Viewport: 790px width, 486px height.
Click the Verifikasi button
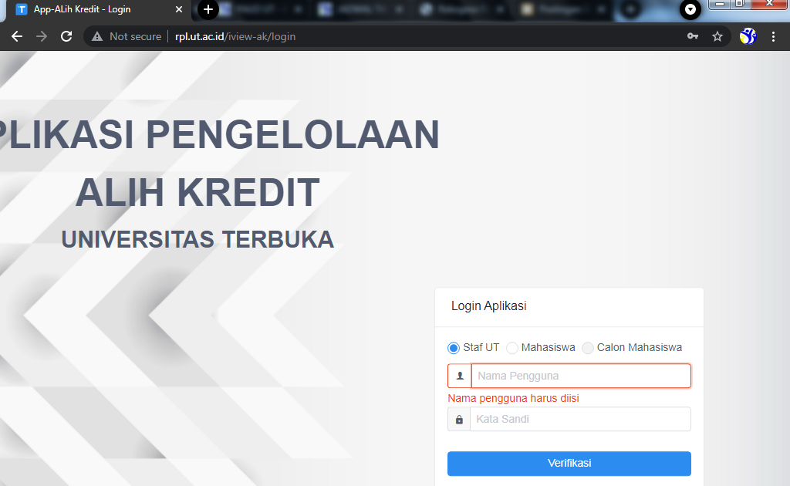click(569, 464)
